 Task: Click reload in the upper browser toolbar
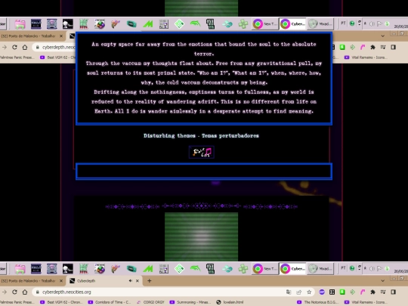tap(14, 47)
